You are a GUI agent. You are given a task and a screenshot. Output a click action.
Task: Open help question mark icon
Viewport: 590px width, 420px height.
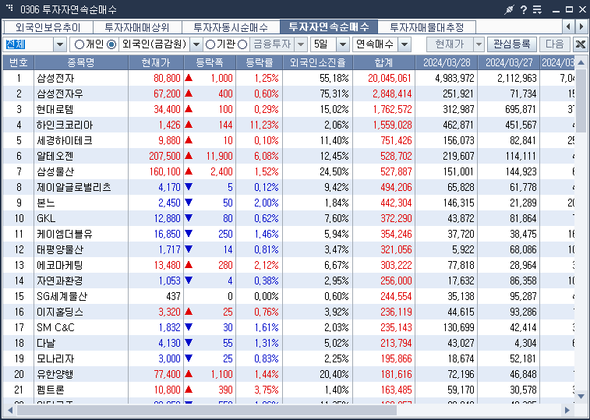click(x=524, y=9)
